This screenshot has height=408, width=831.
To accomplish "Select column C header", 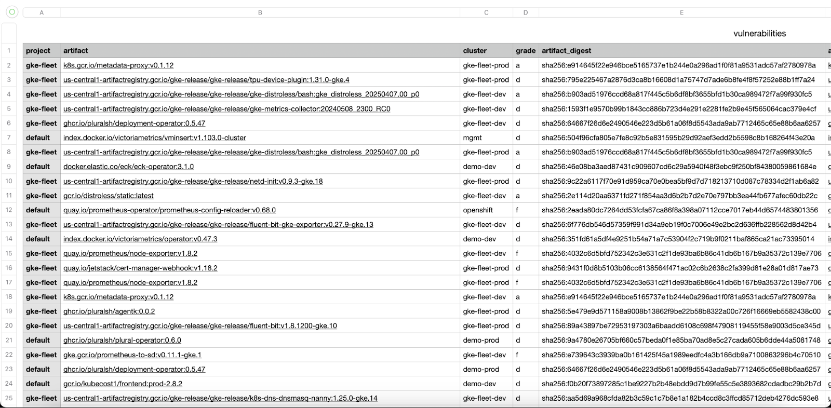I will tap(486, 12).
